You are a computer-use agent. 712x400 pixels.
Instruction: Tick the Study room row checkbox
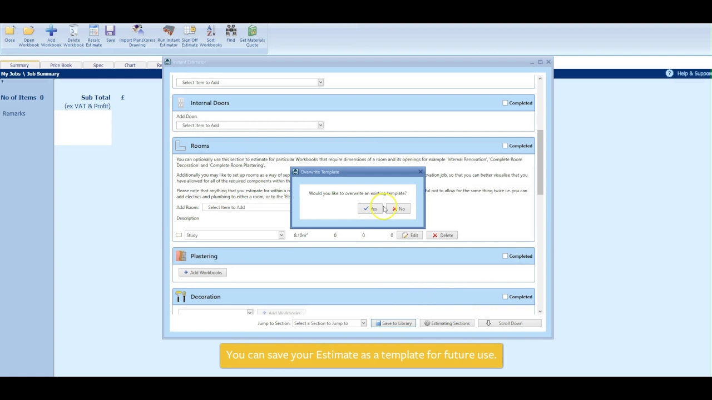(179, 235)
